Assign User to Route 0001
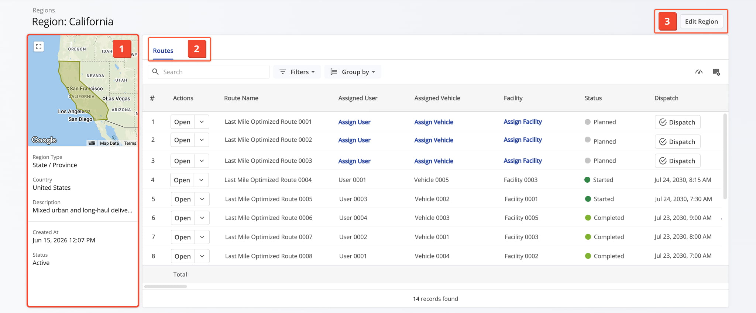 [x=354, y=122]
